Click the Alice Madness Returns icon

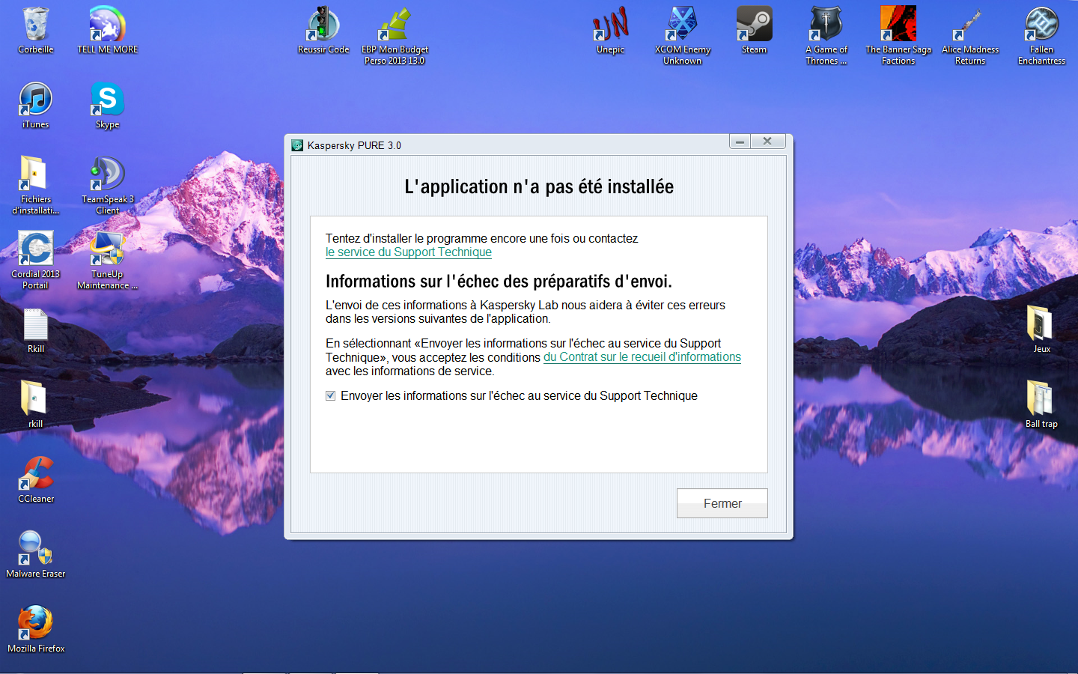point(970,35)
